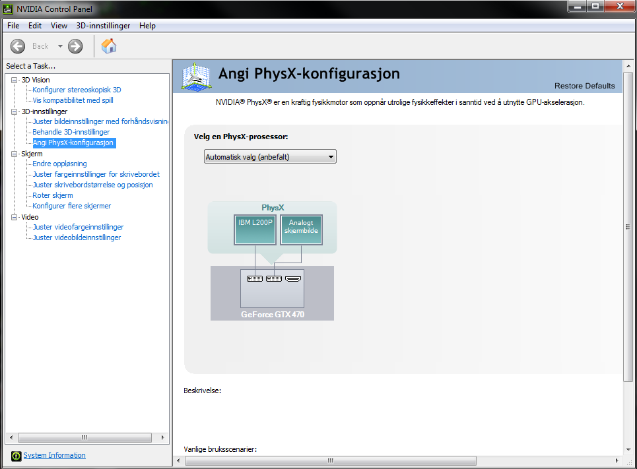Screen dimensions: 637x469
Task: Click the main pane horizontal scrollbar thumb
Action: (331, 460)
